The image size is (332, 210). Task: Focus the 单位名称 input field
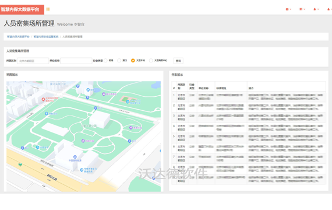click(x=76, y=61)
